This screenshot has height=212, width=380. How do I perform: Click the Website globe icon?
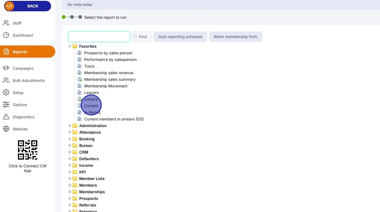click(6, 129)
